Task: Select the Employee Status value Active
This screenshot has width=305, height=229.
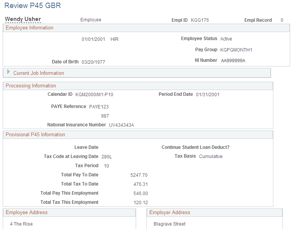Action: point(226,39)
